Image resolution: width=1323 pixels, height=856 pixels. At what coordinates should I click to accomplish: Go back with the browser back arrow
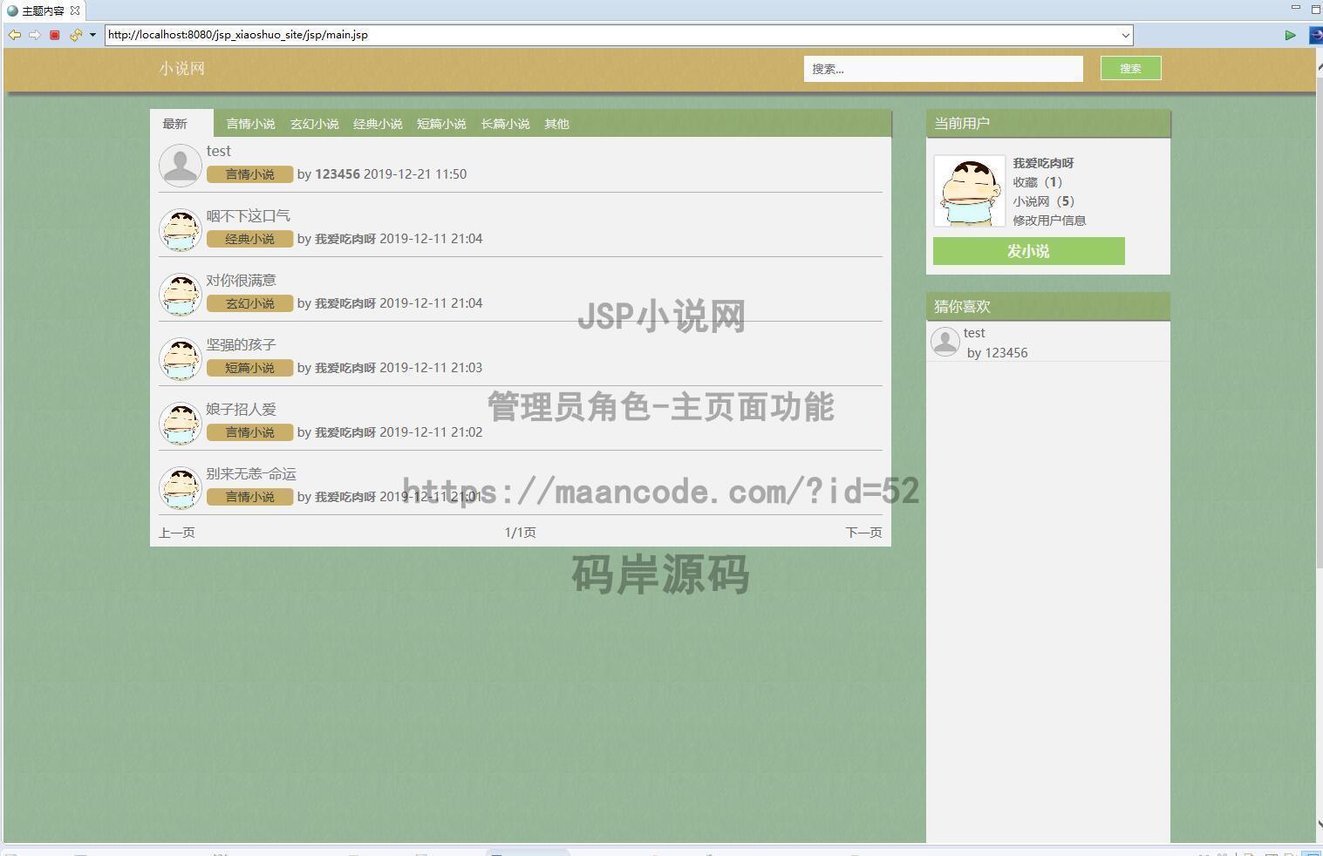click(x=15, y=35)
